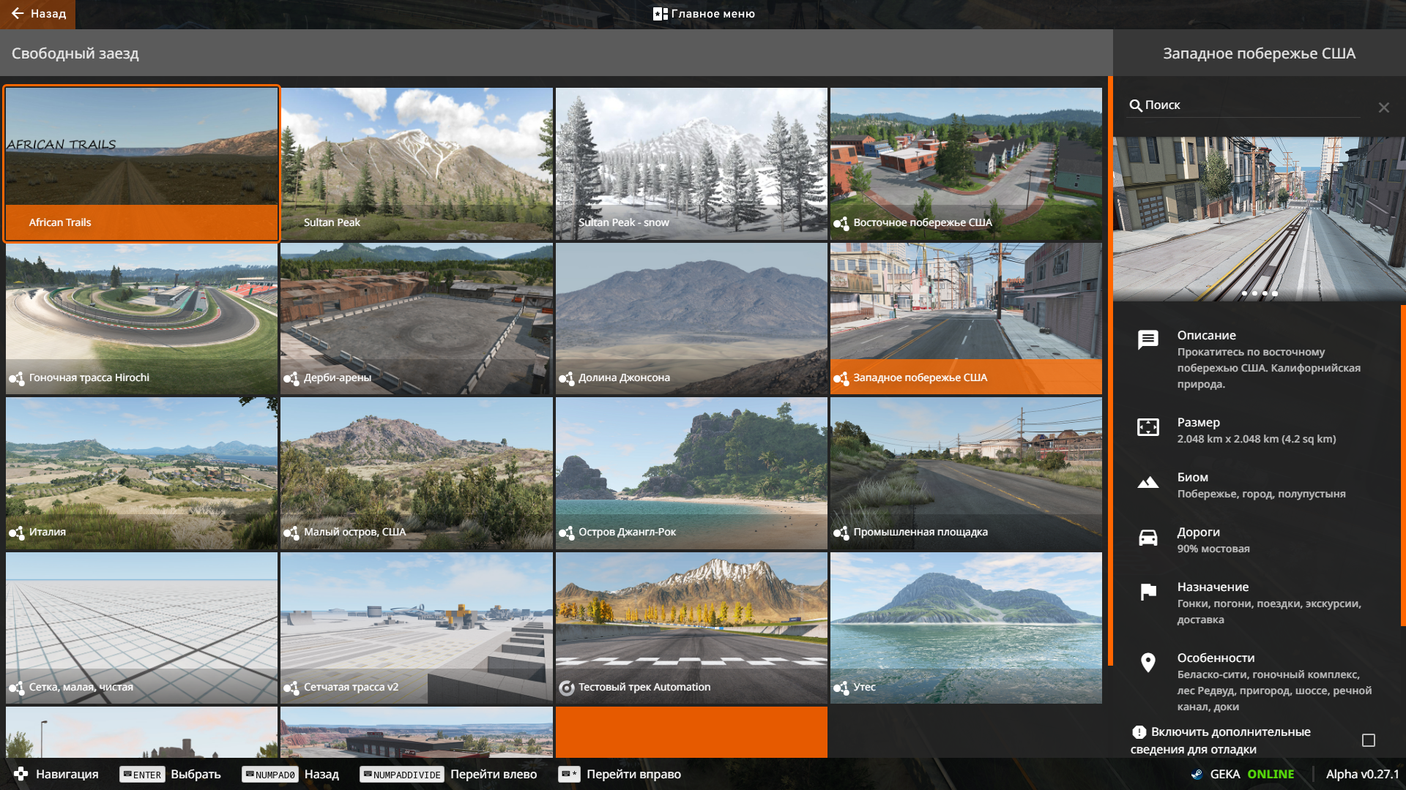Pick the Тестовый трек Automation map
1406x790 pixels.
click(691, 628)
